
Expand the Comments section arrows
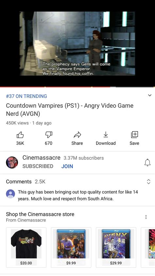(x=148, y=182)
